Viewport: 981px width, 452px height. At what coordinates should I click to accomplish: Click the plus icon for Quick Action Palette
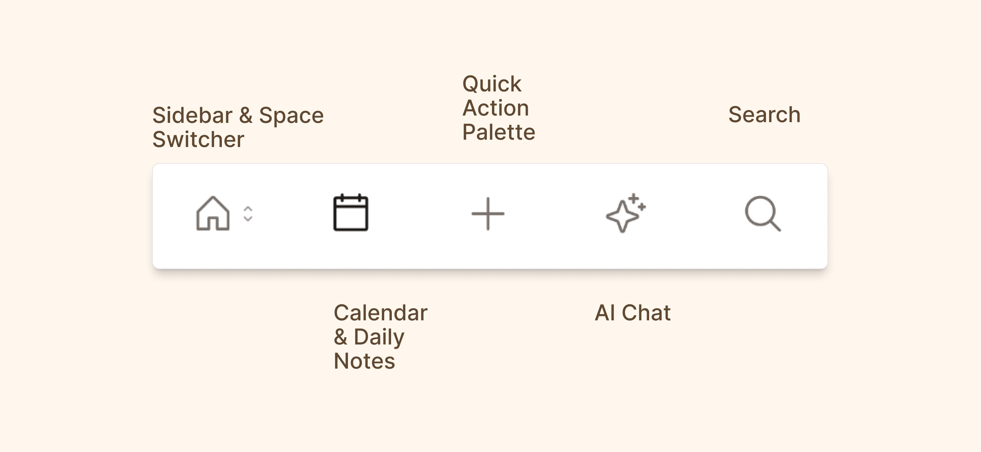pos(488,214)
